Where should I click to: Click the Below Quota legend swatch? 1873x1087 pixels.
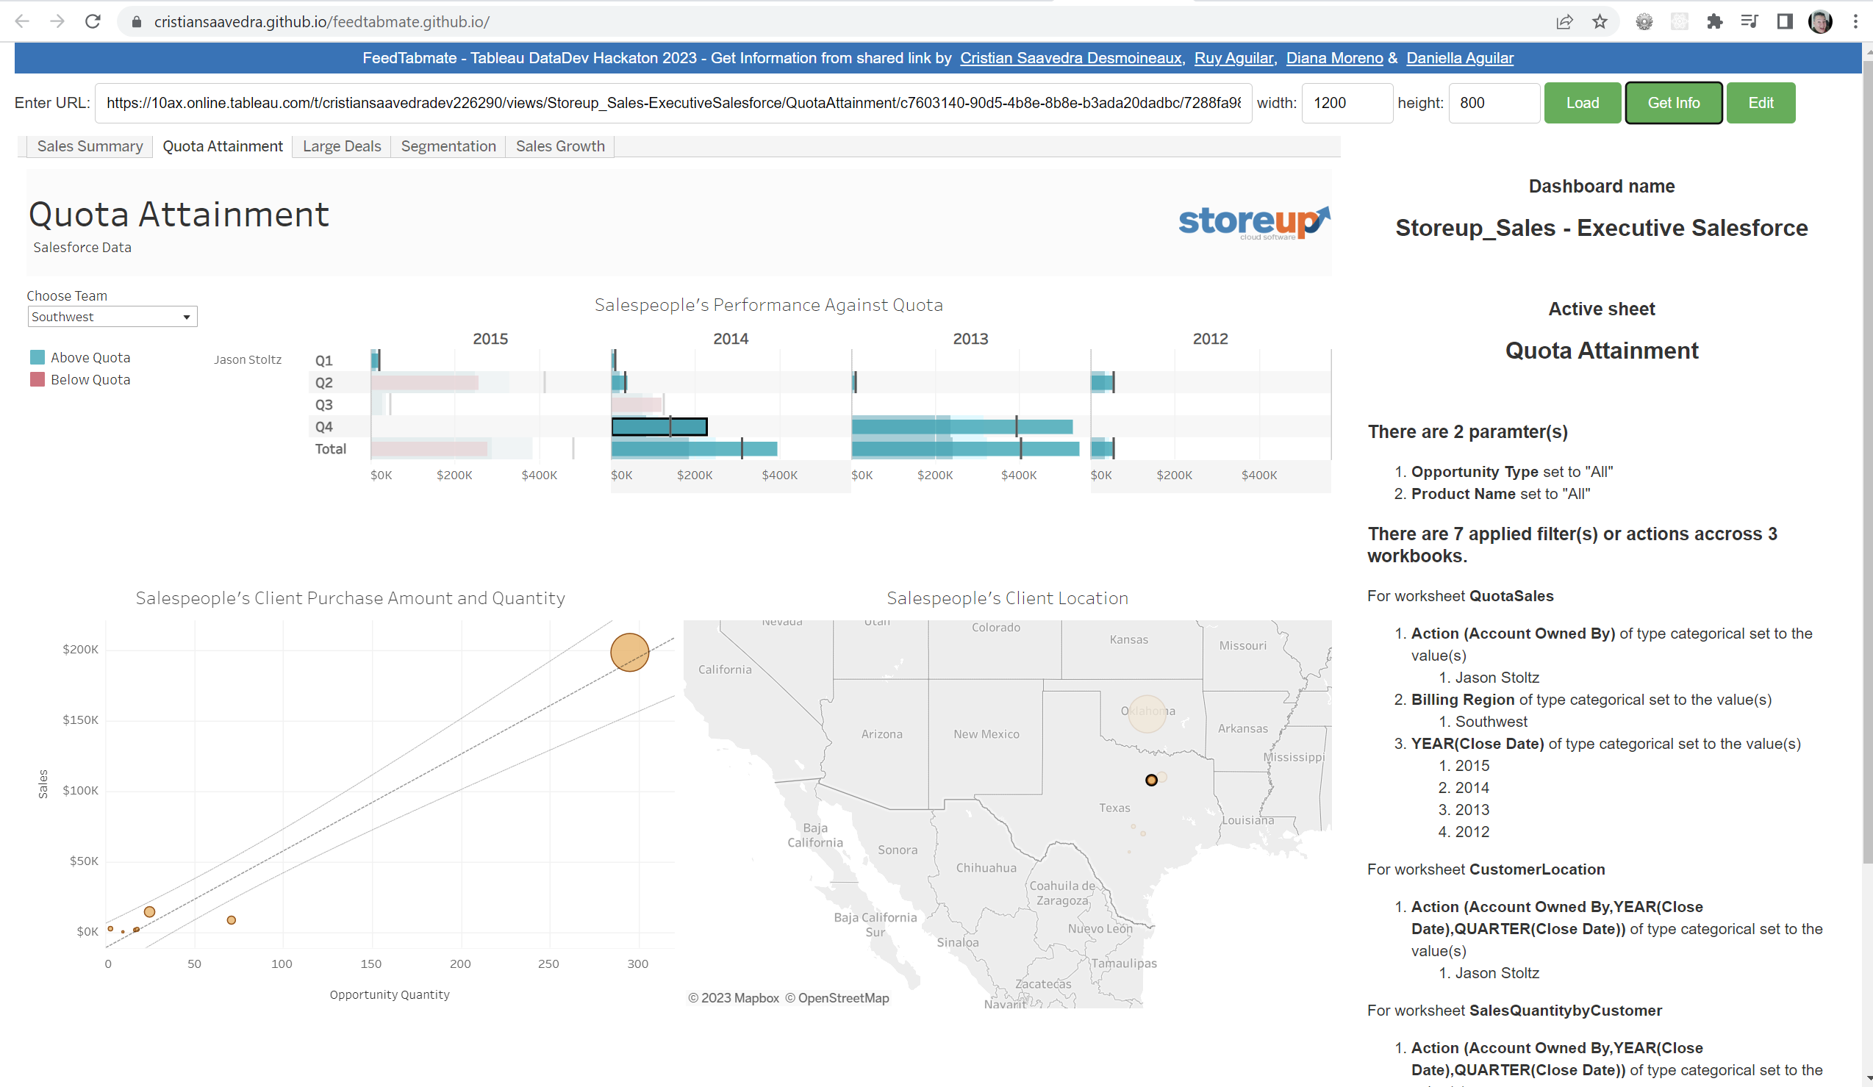pos(37,380)
